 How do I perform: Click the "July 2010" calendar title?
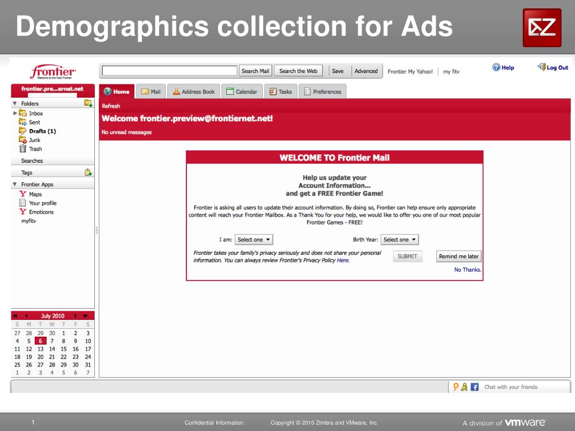click(x=52, y=315)
